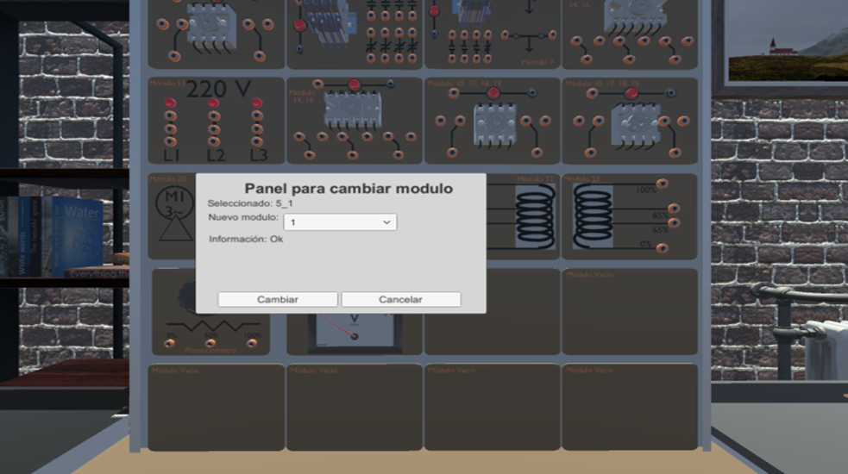Click the transformer 100% tap terminal
Screen dimensions: 848x474
[662, 184]
